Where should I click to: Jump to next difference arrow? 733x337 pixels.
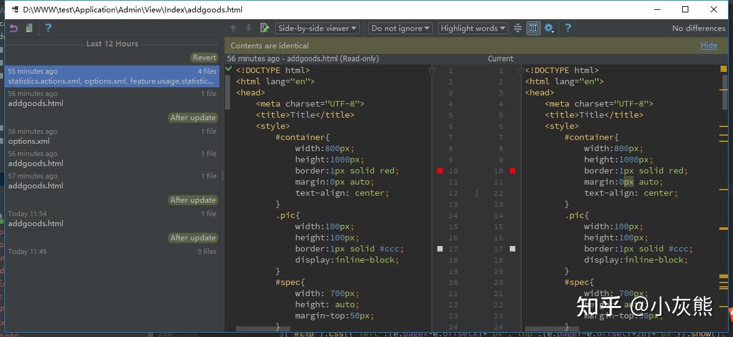(249, 28)
